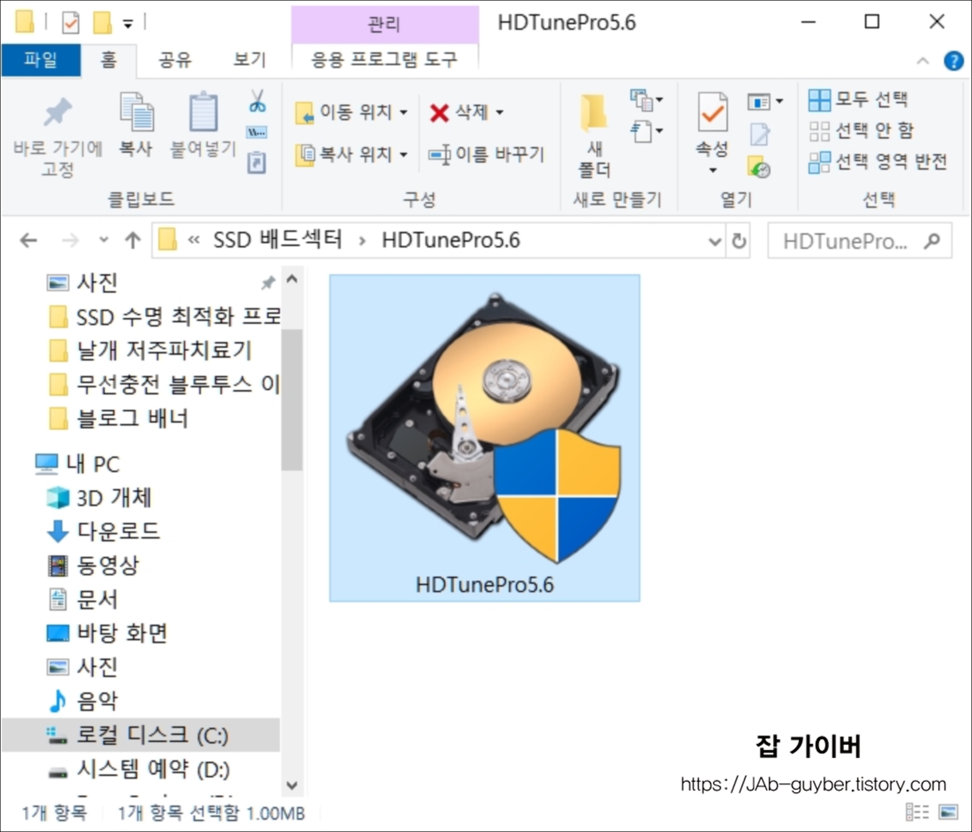The image size is (972, 832).
Task: Expand the 삭제 (Delete) dropdown arrow
Action: click(x=500, y=112)
